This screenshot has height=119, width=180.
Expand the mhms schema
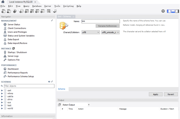coord(2,94)
